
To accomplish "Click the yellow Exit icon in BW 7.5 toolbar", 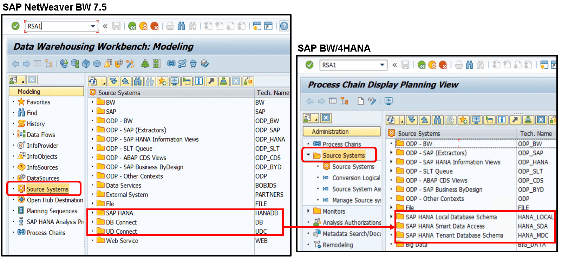I will coord(144,26).
